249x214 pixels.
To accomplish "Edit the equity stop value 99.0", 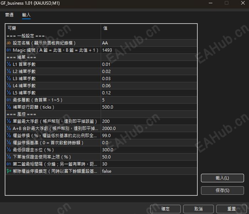I will 149,135.
